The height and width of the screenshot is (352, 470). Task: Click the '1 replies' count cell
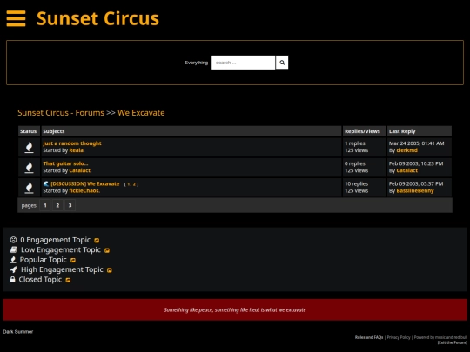[355, 143]
